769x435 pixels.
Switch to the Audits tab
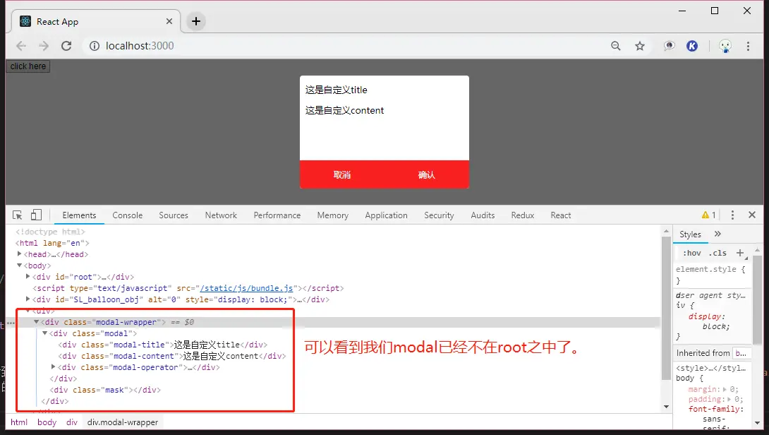(483, 215)
